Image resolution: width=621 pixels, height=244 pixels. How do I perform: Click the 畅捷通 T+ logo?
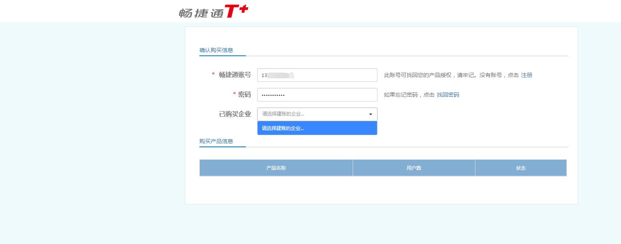[x=213, y=12]
